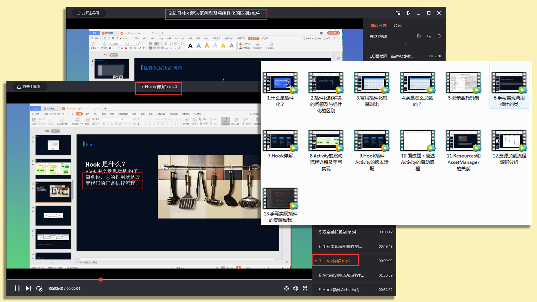
Task: Play 6.手写实现调用插件的... in playlist
Action: (x=354, y=246)
